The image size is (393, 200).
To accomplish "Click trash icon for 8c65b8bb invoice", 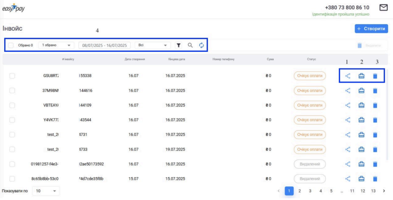I will tap(375, 179).
